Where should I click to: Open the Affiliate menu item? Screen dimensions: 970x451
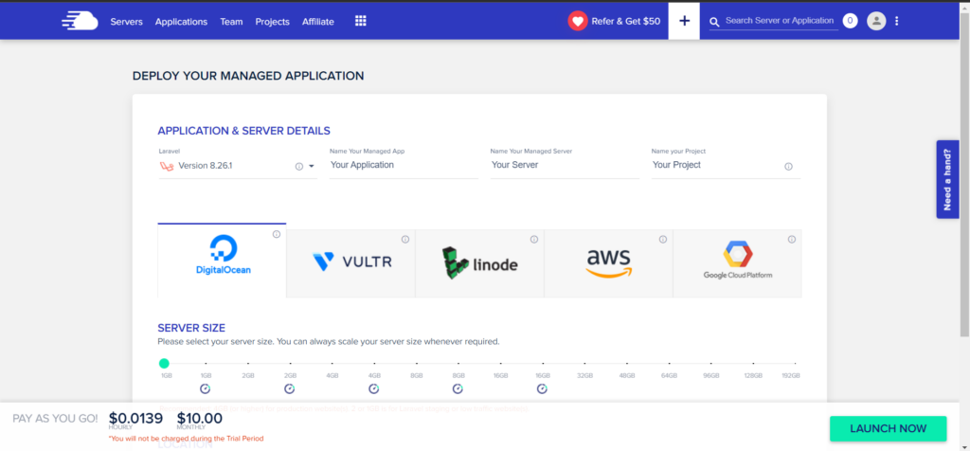pos(318,22)
